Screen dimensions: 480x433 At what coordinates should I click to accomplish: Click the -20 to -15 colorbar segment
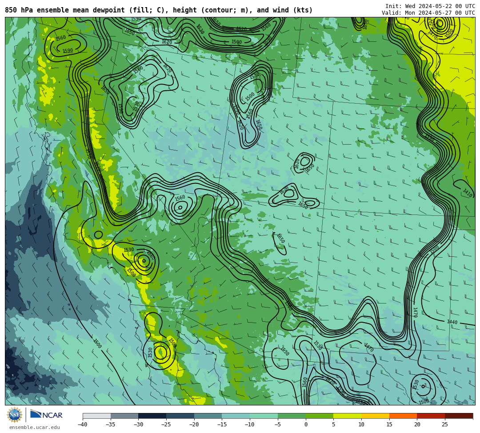click(208, 416)
